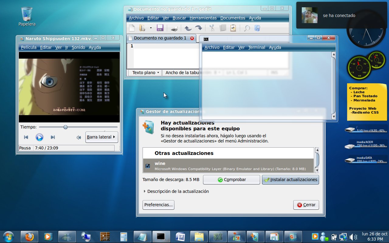The image size is (389, 243).
Task: Click the 'Otras actualizaciones' heading
Action: tap(184, 153)
